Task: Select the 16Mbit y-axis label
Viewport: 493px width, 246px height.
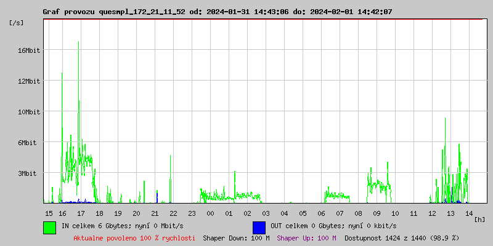Action: point(28,50)
